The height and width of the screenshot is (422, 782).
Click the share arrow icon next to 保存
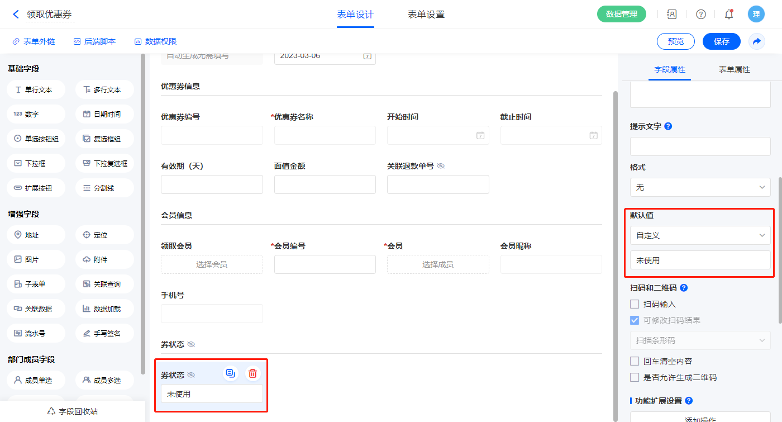(757, 41)
